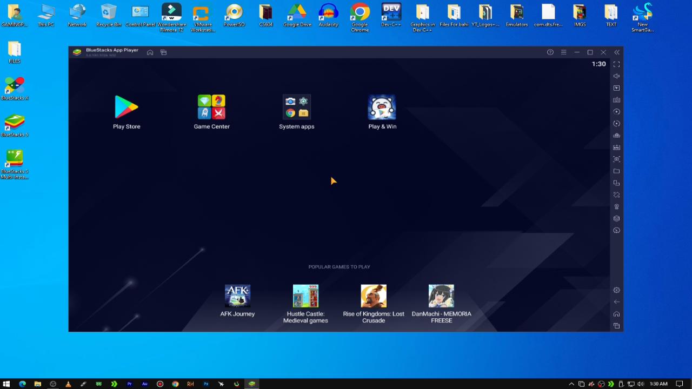Toggle cursor lock icon in sidebar

point(616,88)
